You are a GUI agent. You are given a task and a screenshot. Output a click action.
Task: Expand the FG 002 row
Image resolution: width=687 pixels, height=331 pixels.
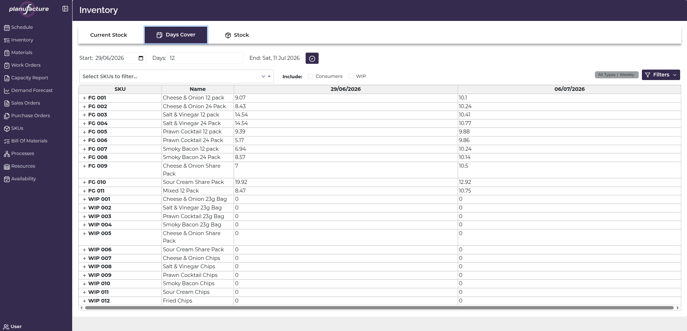[x=84, y=107]
